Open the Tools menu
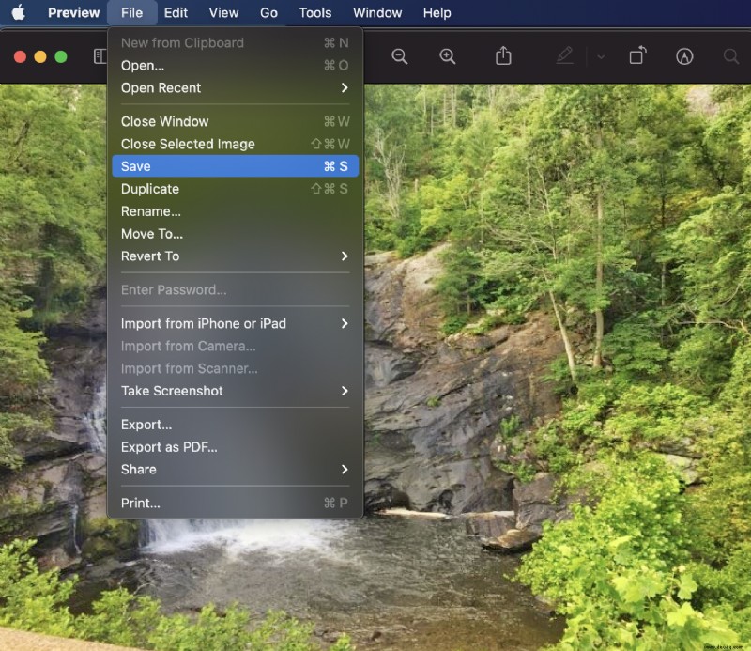The width and height of the screenshot is (751, 651). click(315, 13)
